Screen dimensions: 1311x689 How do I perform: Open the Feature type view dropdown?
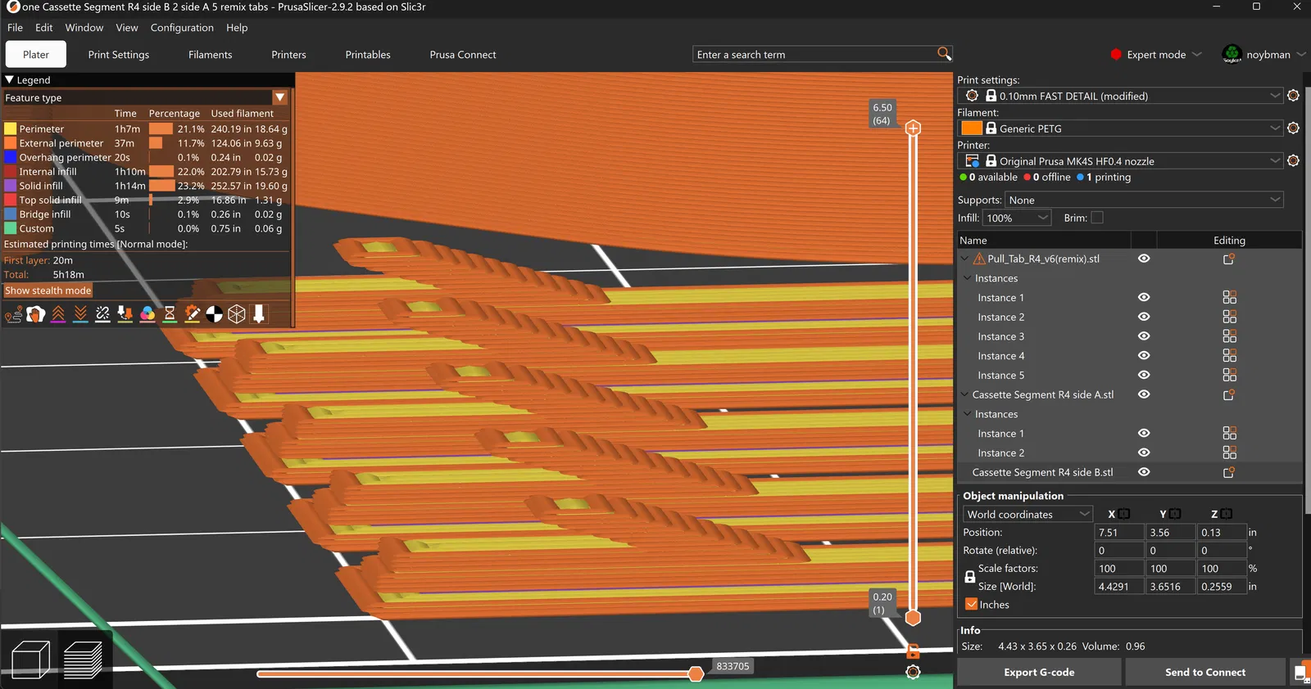pyautogui.click(x=280, y=97)
